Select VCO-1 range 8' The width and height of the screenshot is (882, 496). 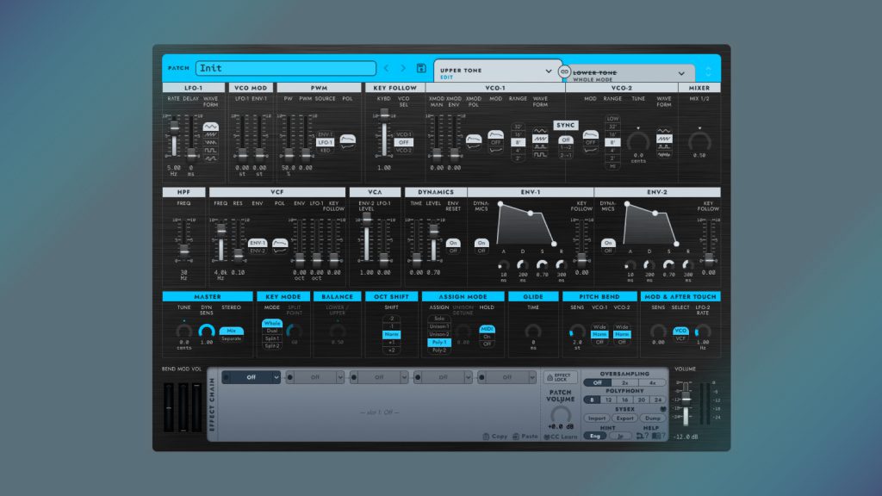[x=518, y=142]
